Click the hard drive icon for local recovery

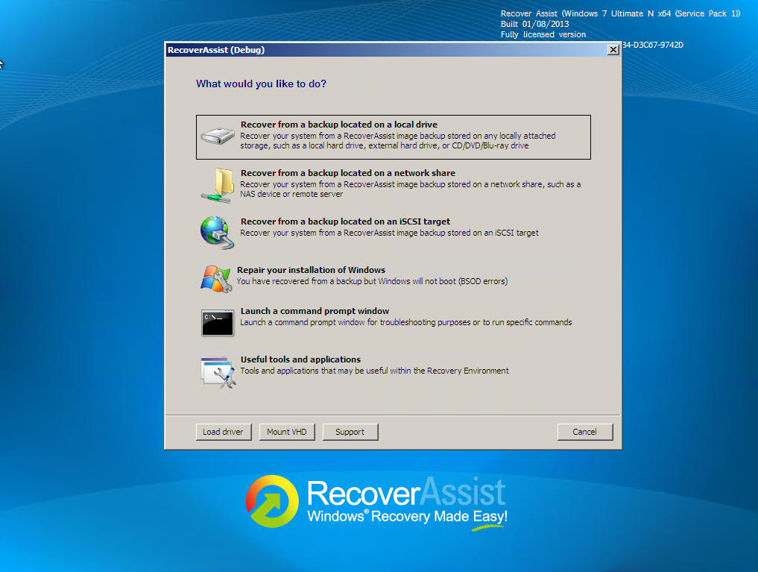coord(218,136)
